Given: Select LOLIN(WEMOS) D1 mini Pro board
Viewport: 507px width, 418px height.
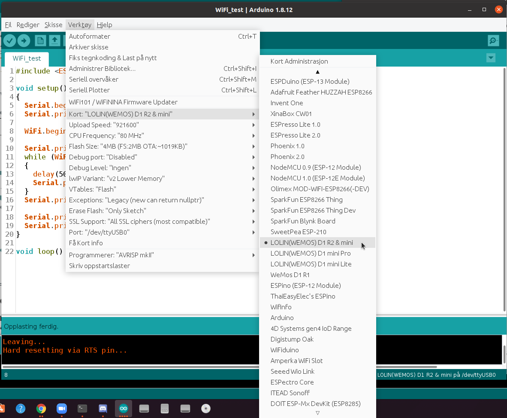Looking at the screenshot, I should click(317, 253).
